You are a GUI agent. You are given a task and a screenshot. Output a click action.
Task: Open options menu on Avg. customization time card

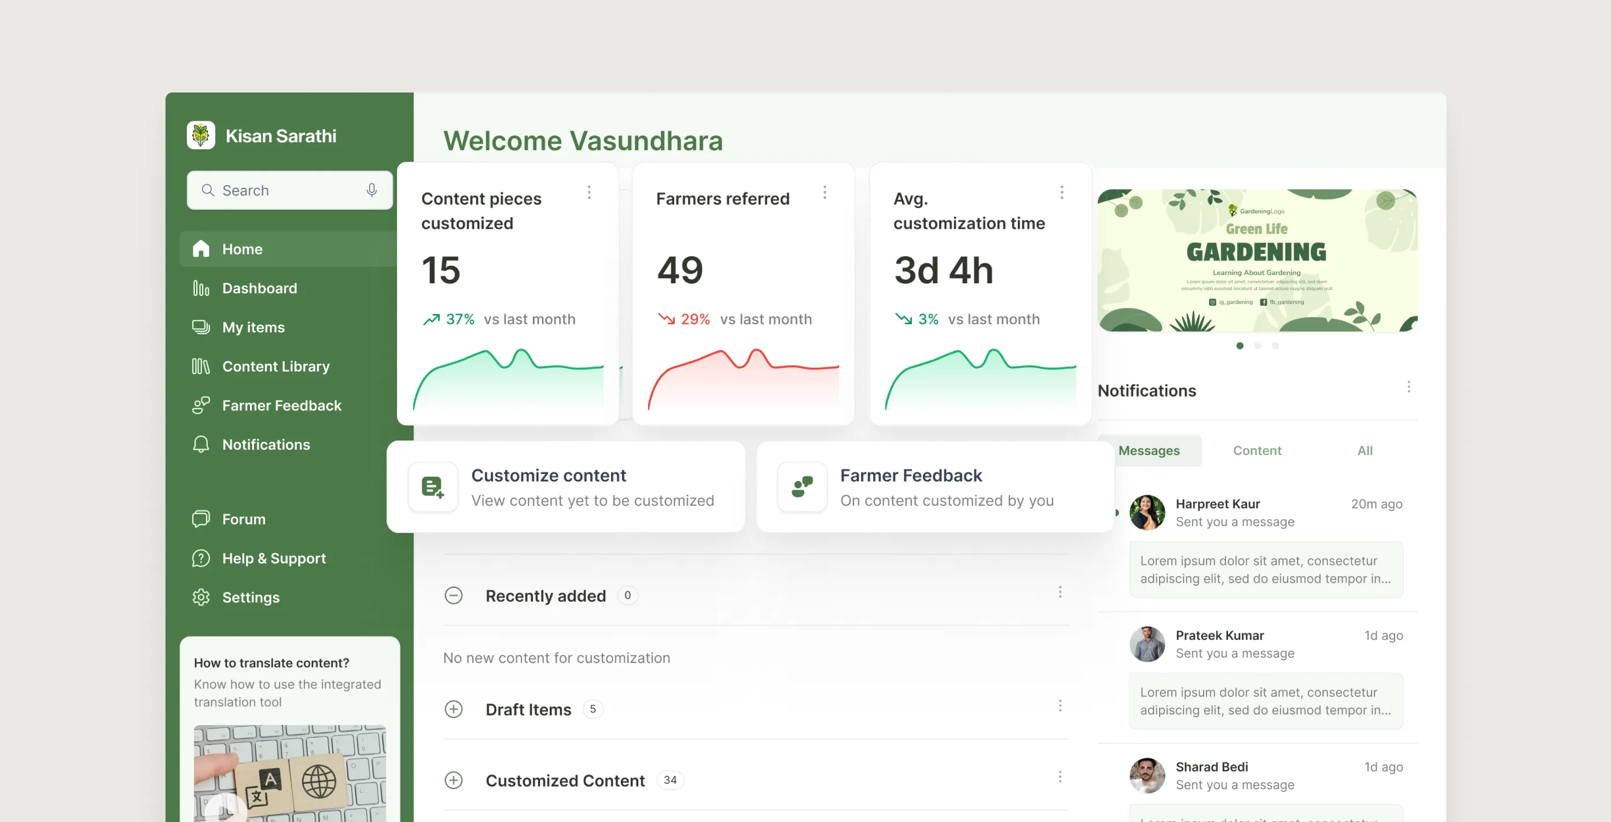coord(1061,192)
